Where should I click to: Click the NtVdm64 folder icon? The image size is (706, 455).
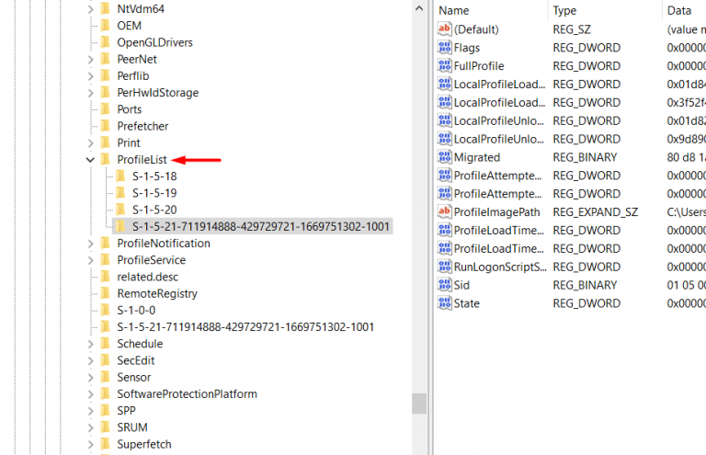tap(106, 8)
